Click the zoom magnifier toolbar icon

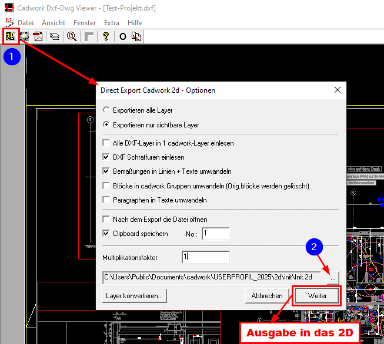coord(72,36)
